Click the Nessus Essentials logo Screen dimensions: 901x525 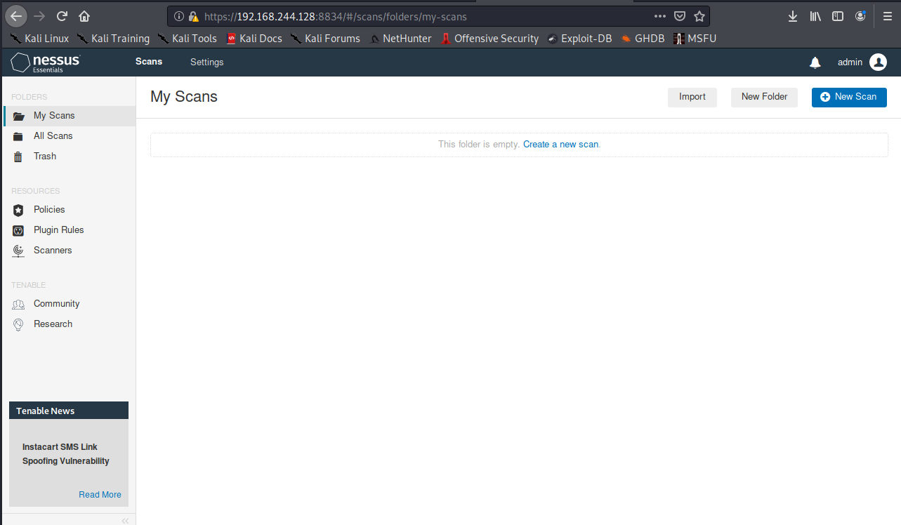click(46, 62)
